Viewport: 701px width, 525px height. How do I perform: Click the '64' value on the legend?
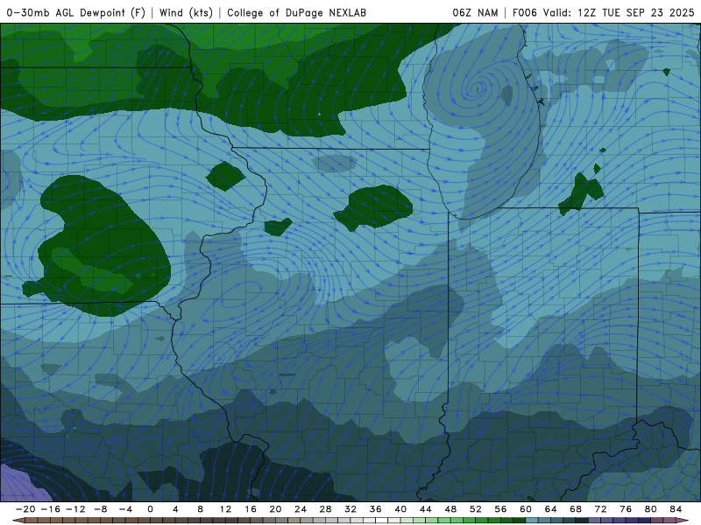(x=551, y=509)
